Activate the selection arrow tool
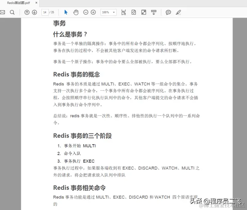247x210 pixels. tap(66, 12)
